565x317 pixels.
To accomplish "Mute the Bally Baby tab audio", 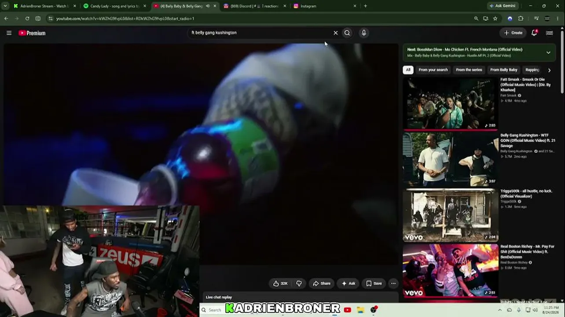I will pos(208,6).
